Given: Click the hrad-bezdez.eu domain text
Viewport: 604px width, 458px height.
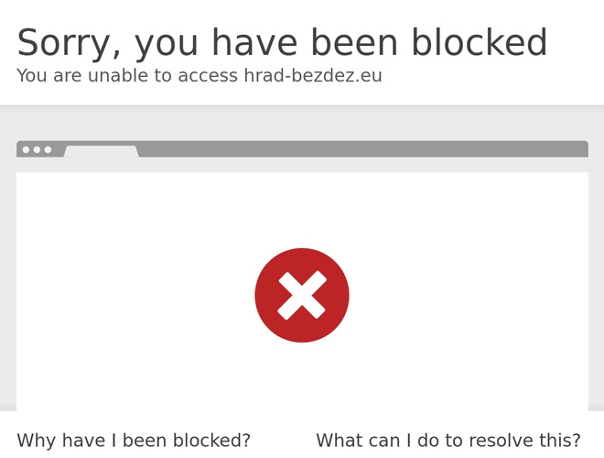Looking at the screenshot, I should coord(313,76).
